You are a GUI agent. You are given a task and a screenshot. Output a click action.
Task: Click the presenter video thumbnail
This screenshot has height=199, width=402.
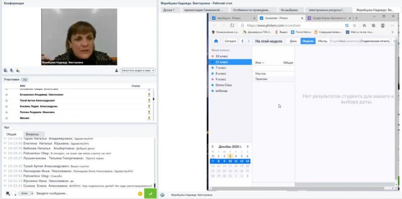click(x=79, y=37)
